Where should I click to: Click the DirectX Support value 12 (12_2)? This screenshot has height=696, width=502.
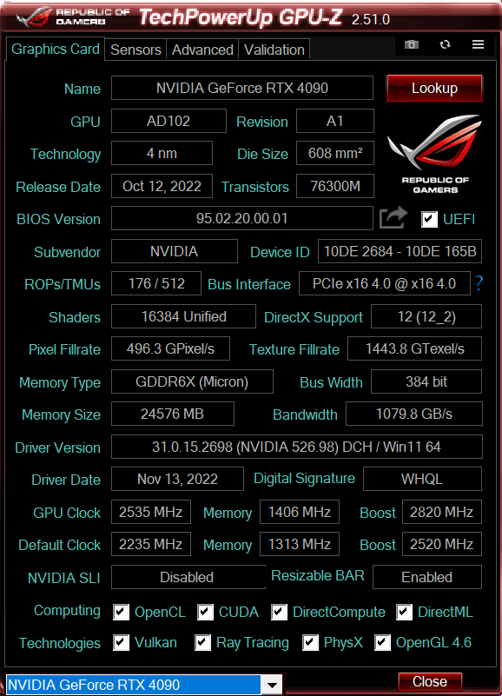tap(426, 316)
